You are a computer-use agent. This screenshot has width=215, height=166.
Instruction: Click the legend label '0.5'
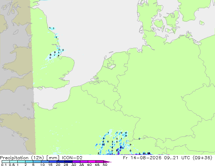(12, 165)
